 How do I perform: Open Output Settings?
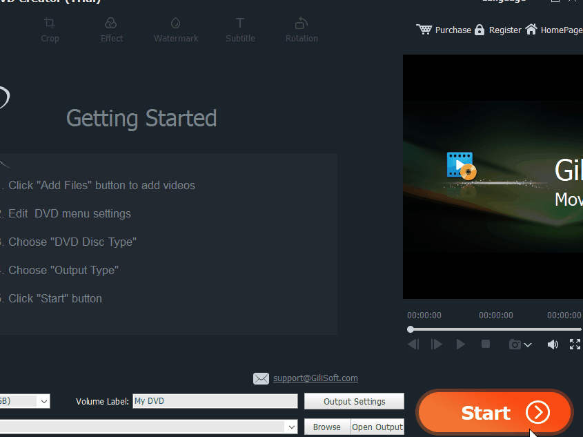(354, 401)
